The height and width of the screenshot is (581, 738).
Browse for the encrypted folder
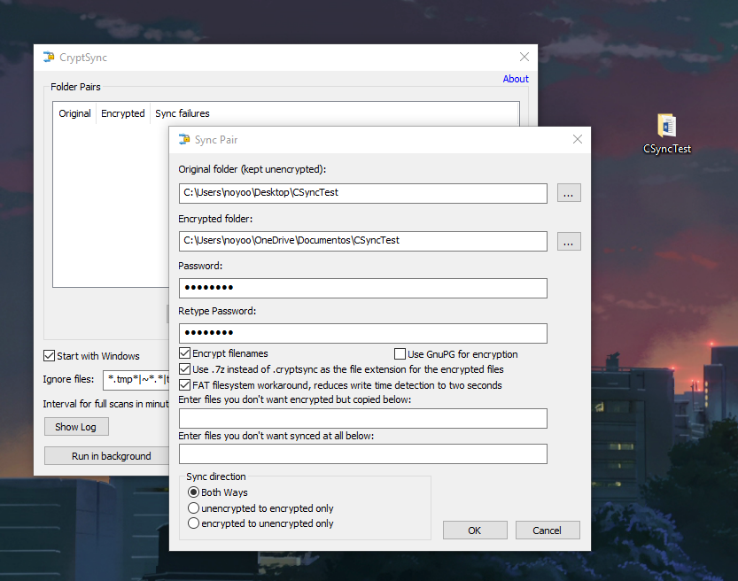(569, 241)
